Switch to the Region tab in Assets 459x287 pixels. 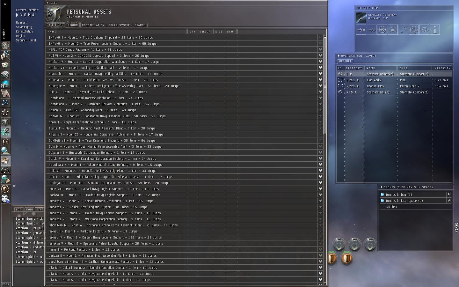pyautogui.click(x=73, y=25)
